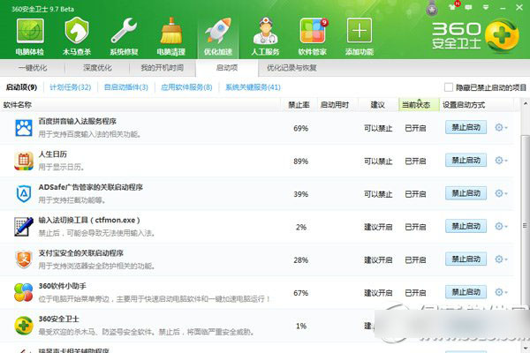Click 禁止启动 for 百度拼音输入法

(466, 127)
